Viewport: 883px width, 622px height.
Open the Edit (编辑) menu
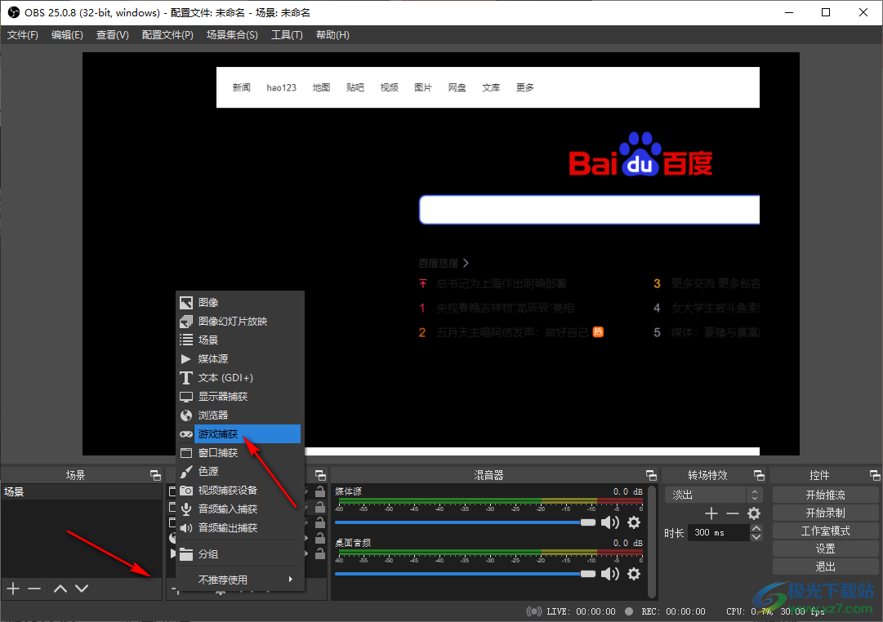67,35
